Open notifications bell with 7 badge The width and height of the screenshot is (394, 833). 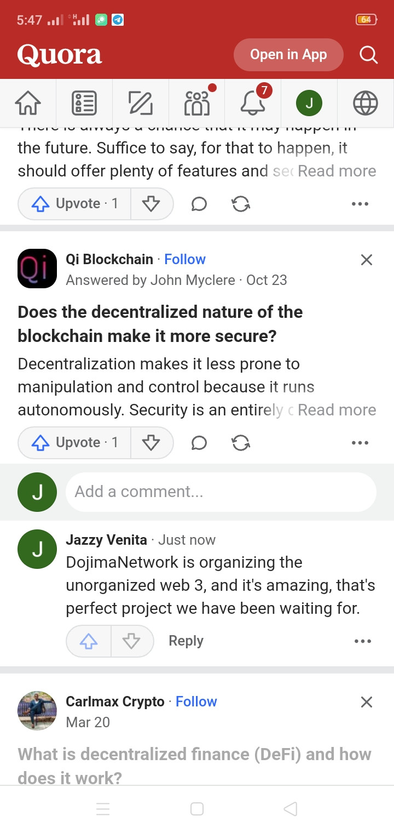point(253,103)
